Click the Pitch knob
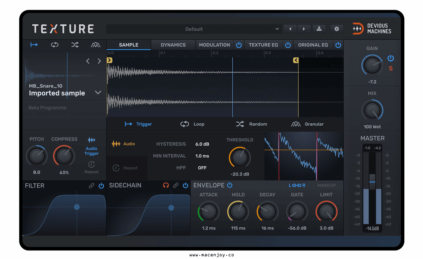 [x=37, y=156]
